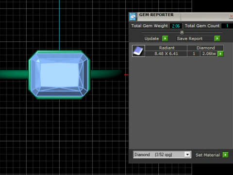Open the Diamond material dropdown arrow
The height and width of the screenshot is (175, 233).
click(187, 155)
